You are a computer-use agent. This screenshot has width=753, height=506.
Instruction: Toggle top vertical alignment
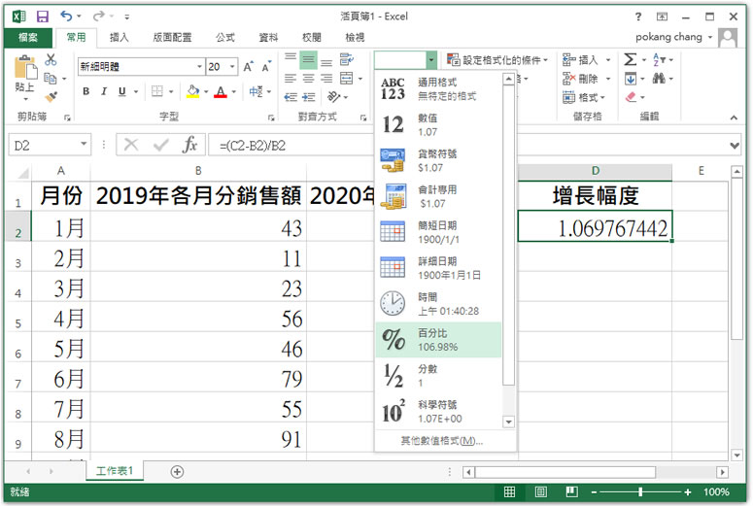(x=291, y=59)
